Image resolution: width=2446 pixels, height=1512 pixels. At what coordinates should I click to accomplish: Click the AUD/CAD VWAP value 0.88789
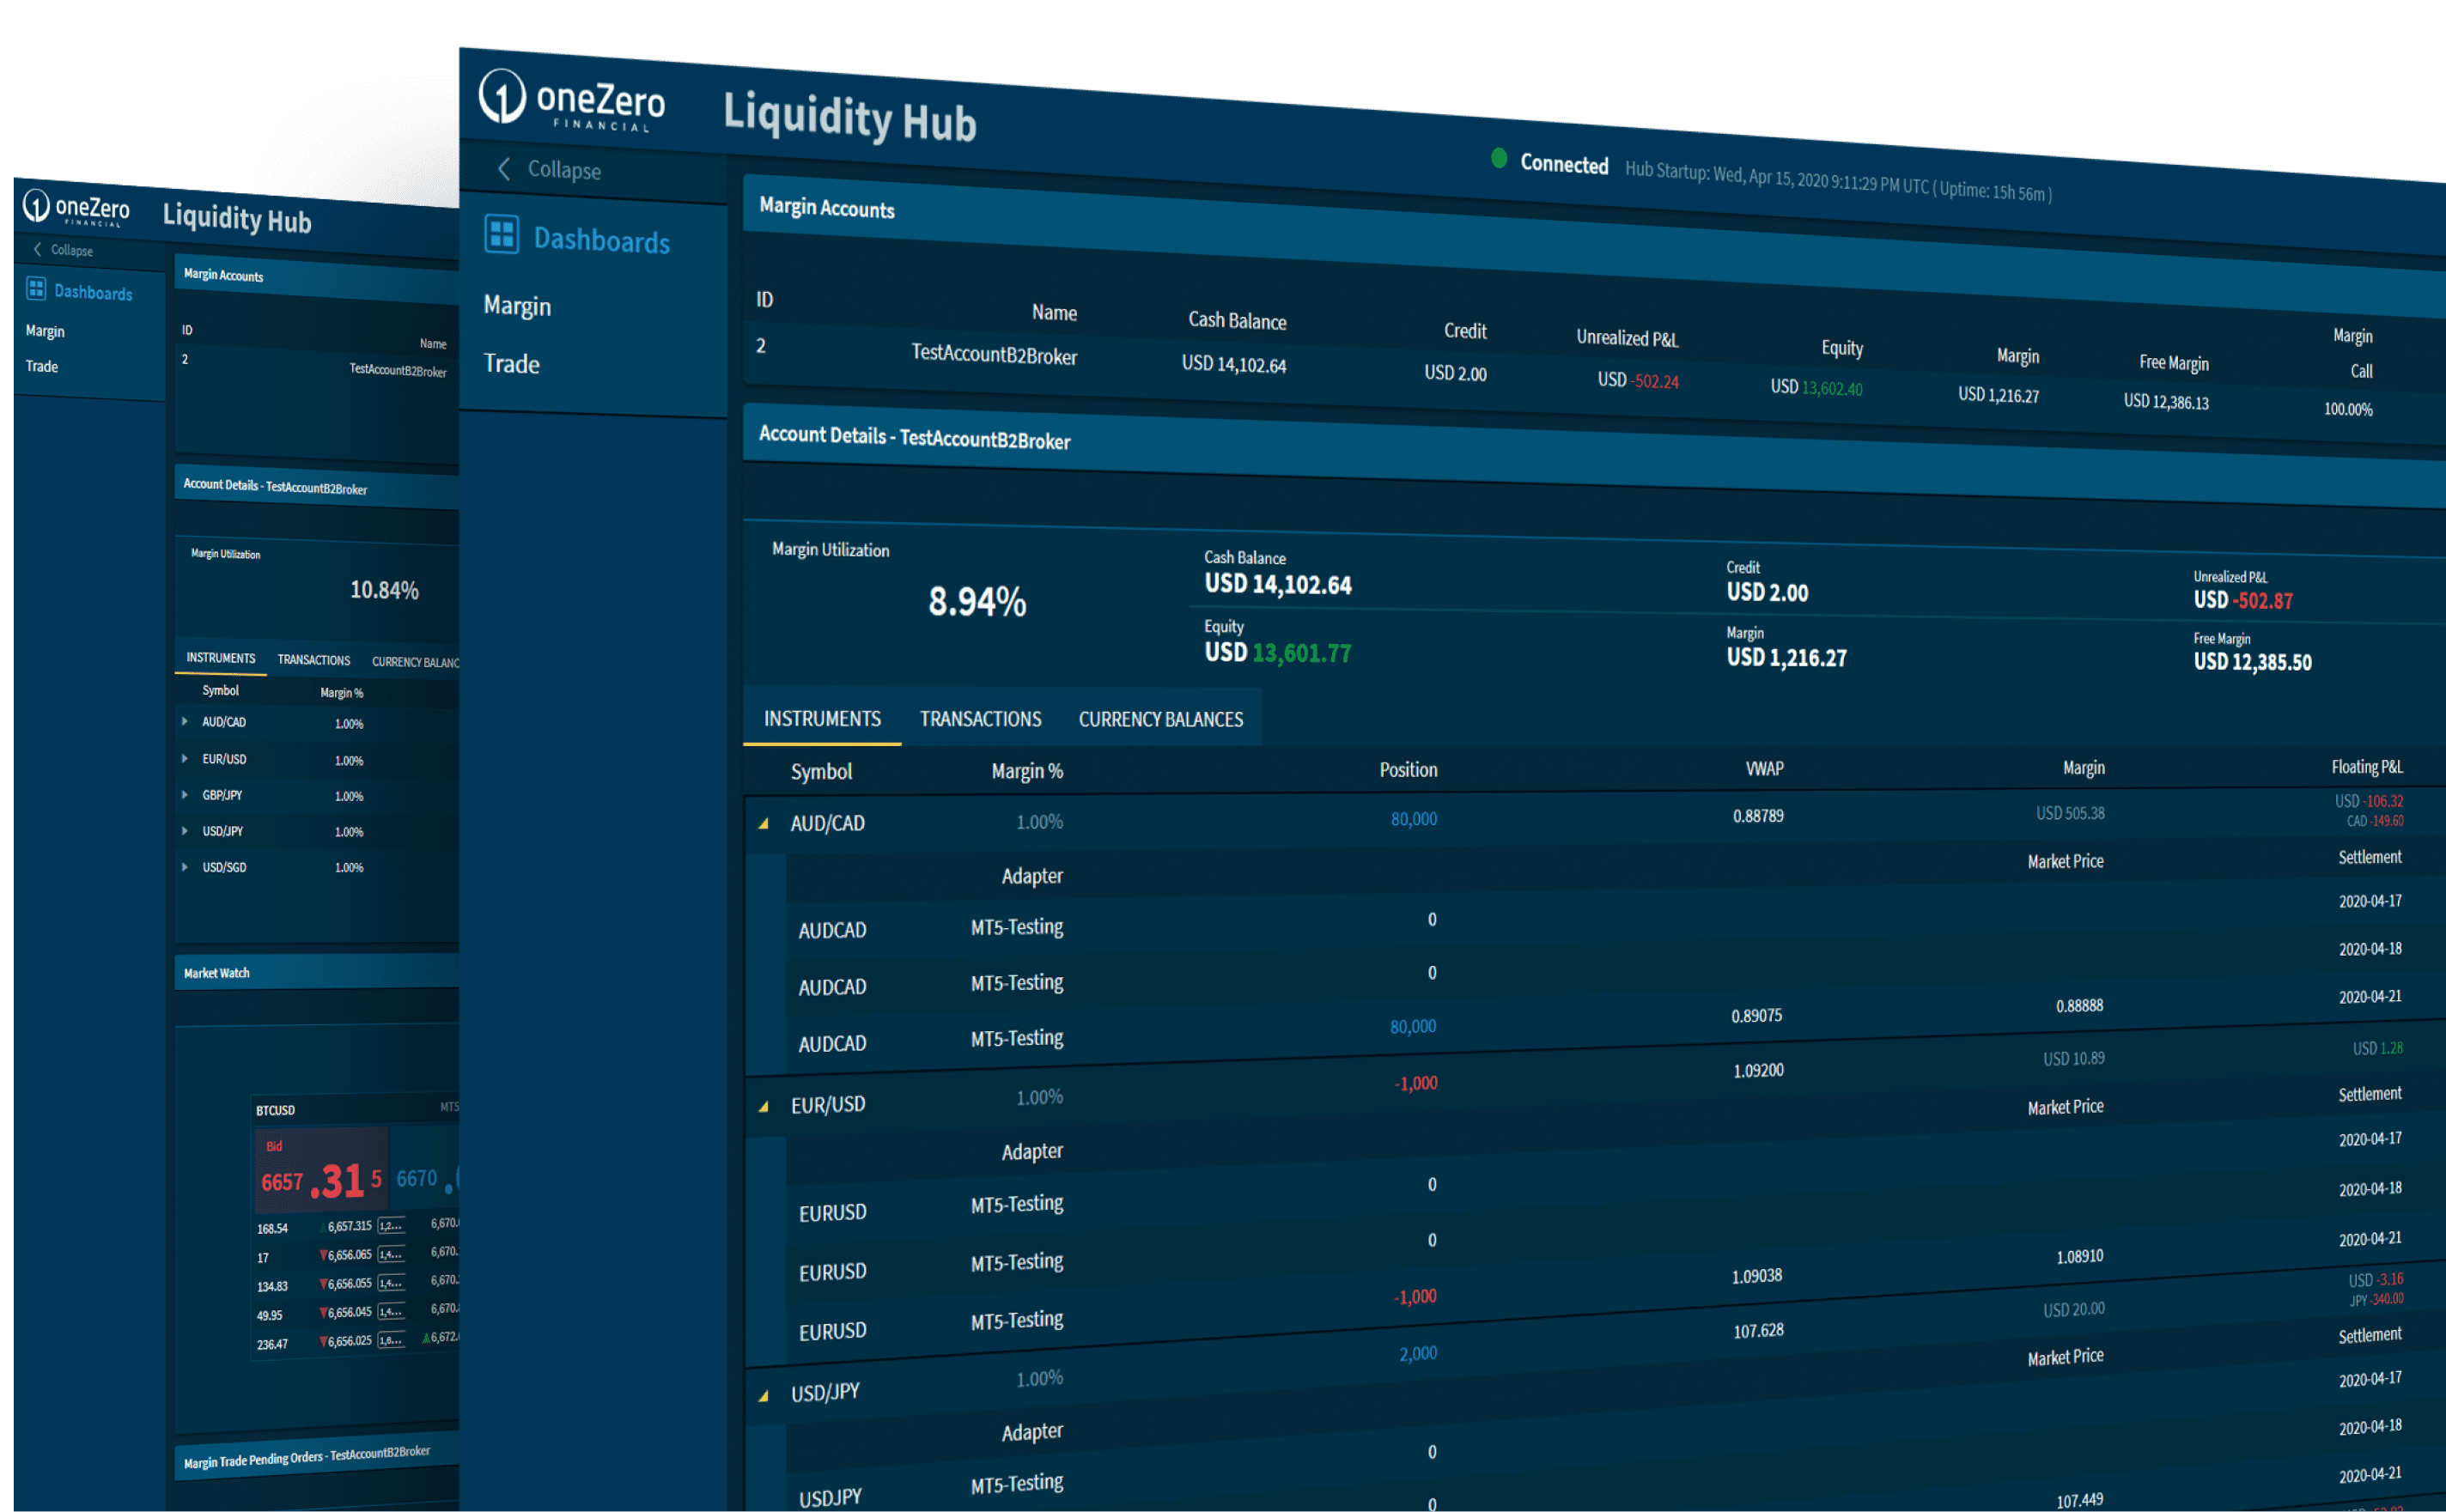[1758, 816]
